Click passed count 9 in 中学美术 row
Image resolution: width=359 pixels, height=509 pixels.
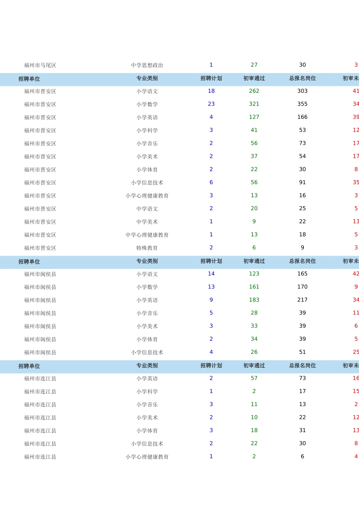click(x=254, y=222)
